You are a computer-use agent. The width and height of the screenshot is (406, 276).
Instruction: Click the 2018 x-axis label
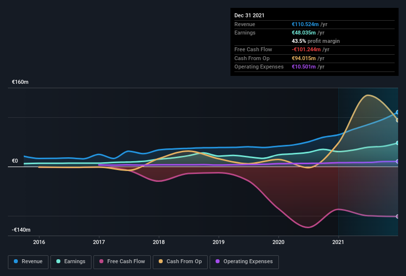coord(159,242)
